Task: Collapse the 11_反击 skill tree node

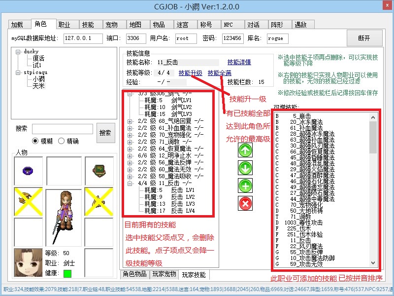Action: pos(130,183)
